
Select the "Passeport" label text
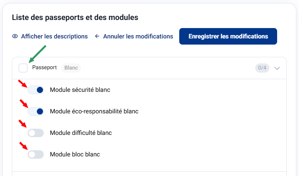pos(45,68)
